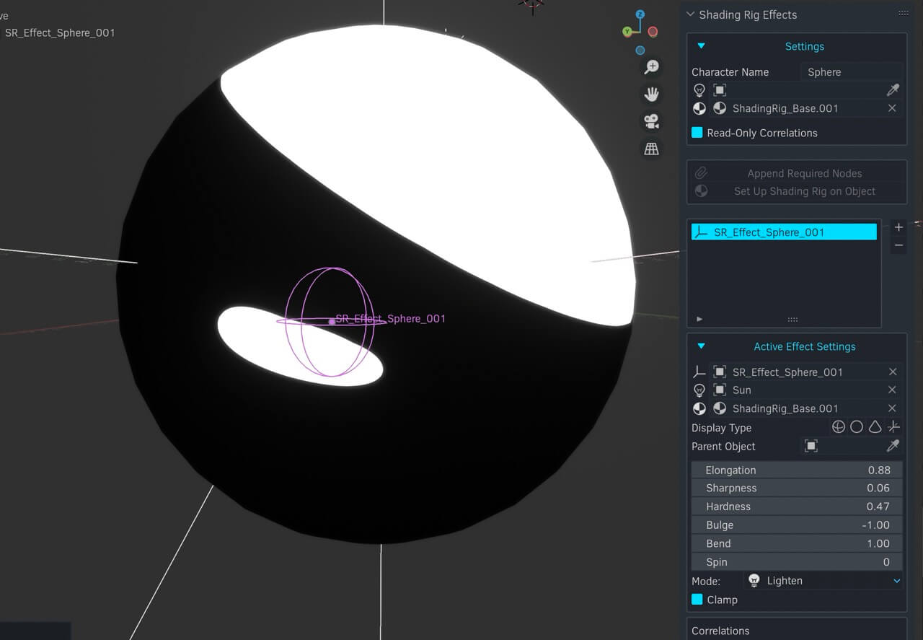This screenshot has width=923, height=640.
Task: Toggle the Clamp checkbox
Action: pyautogui.click(x=697, y=600)
